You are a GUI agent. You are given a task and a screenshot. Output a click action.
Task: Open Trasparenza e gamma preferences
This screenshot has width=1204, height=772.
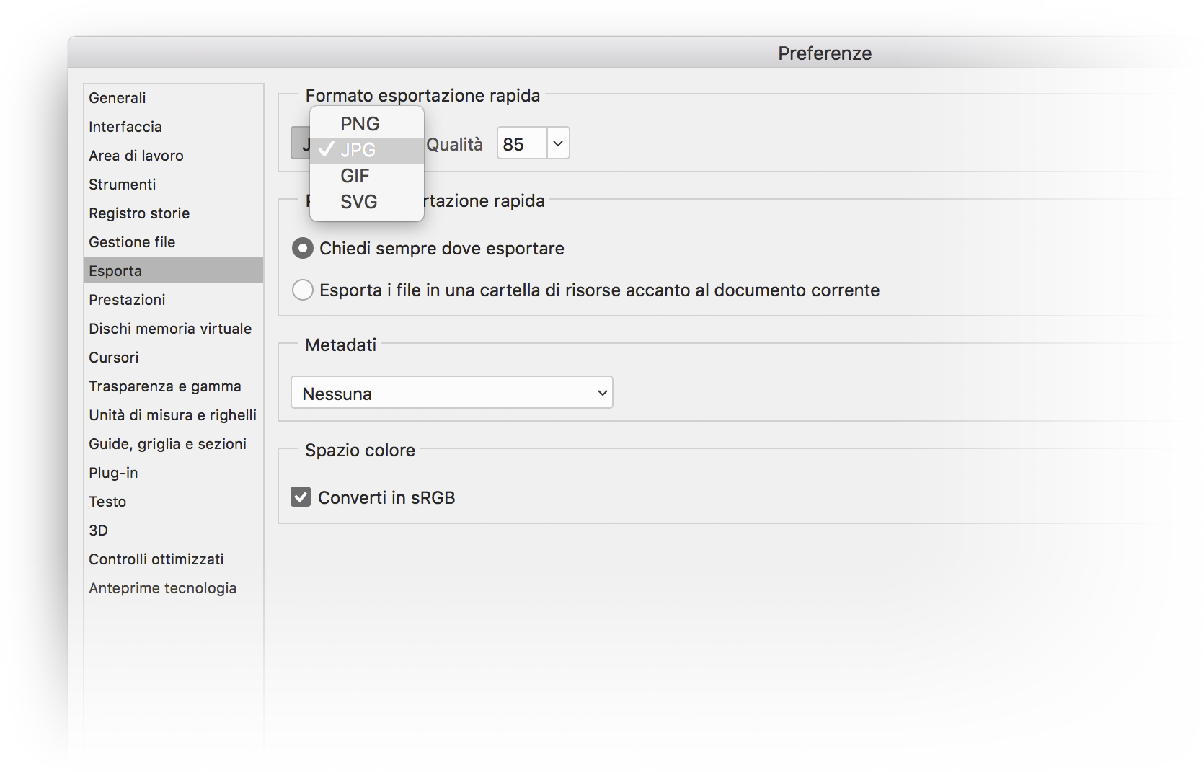[165, 386]
